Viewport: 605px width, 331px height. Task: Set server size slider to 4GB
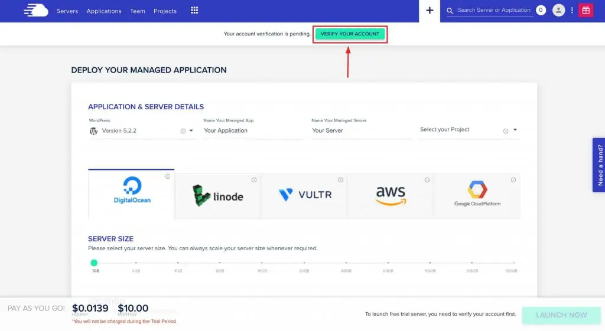click(x=178, y=263)
